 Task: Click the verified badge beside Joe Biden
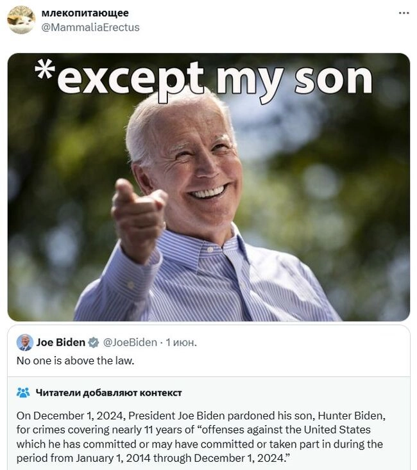tap(93, 343)
